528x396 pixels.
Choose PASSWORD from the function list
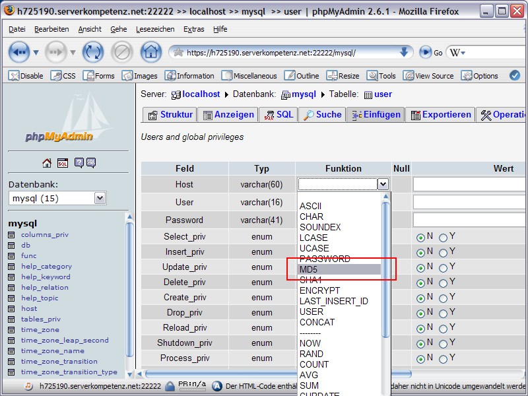point(339,259)
